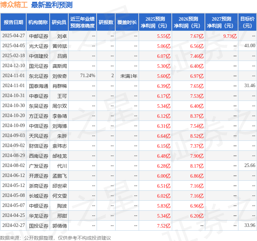Viewport: 257px width, 241px height.
Task: Click 光大证券 institution cell
Action: 39,46
